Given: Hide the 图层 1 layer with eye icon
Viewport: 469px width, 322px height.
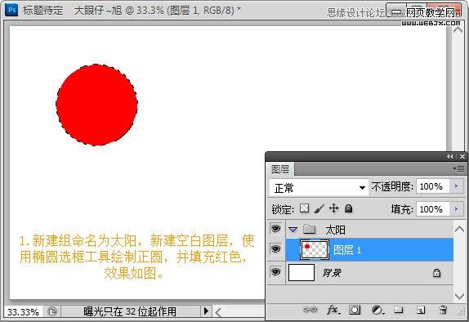Looking at the screenshot, I should coord(275,249).
